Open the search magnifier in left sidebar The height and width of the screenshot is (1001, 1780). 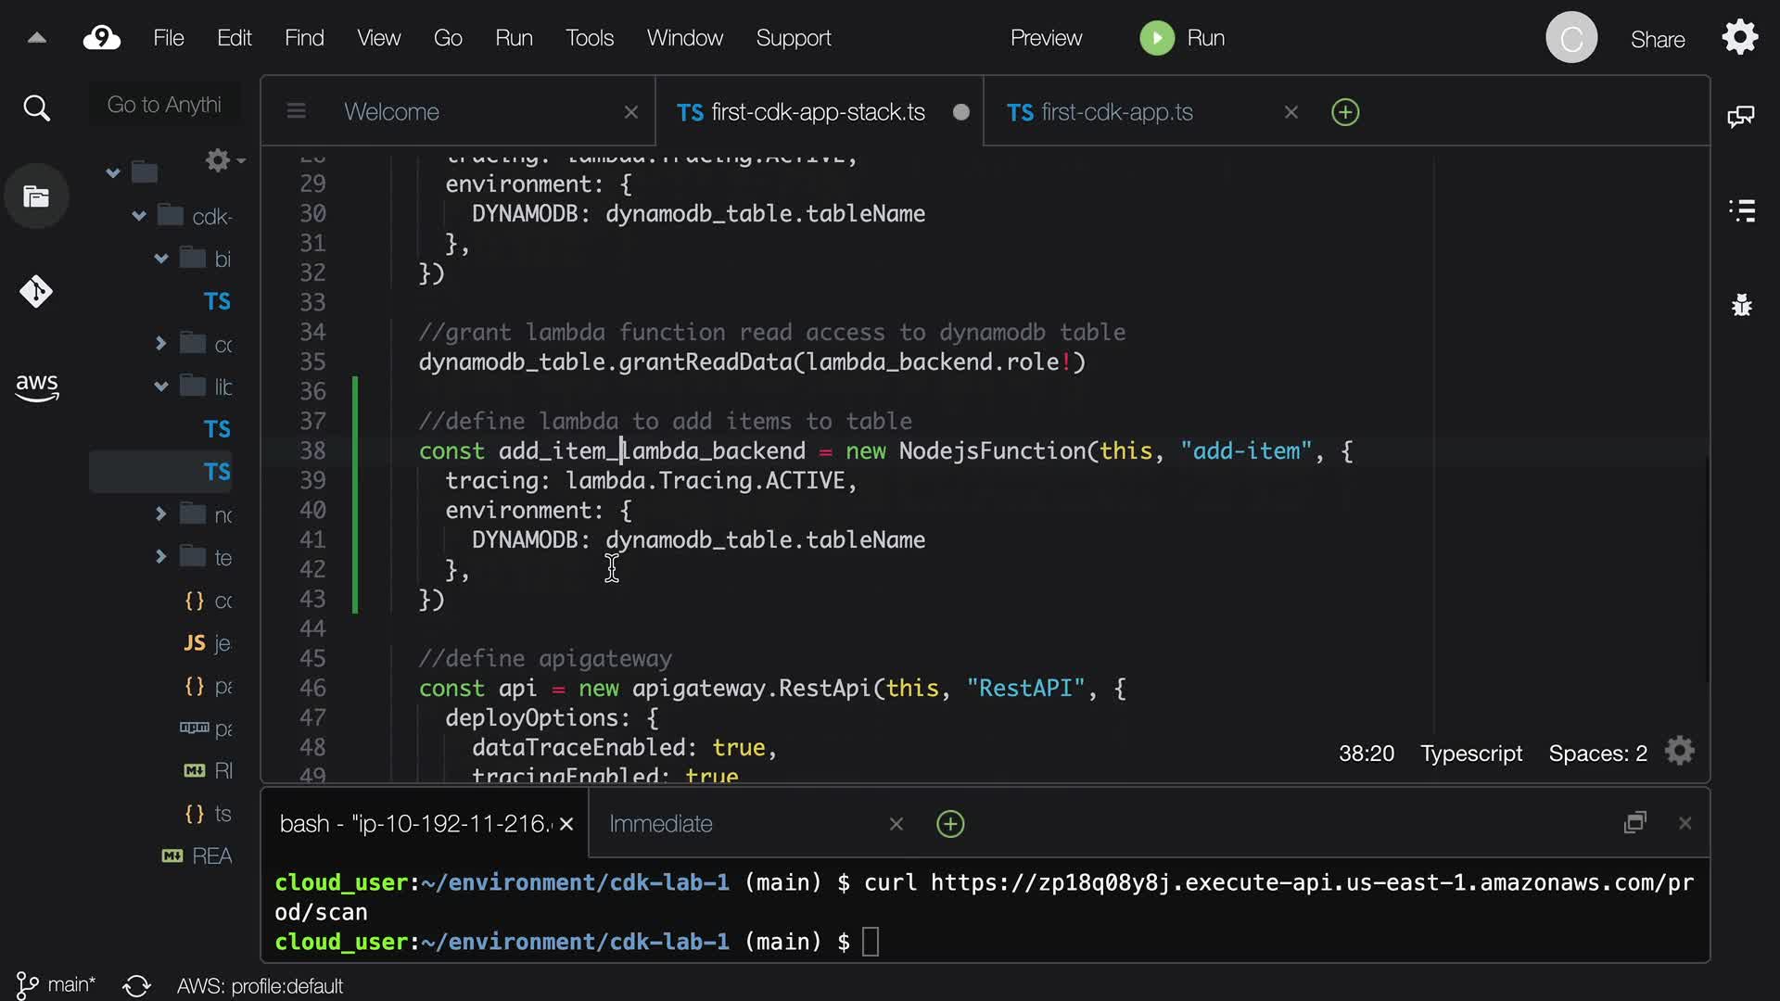(36, 108)
